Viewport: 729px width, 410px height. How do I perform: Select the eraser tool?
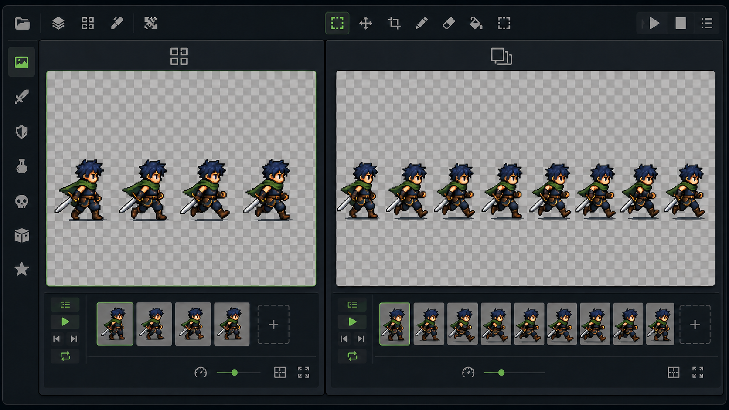(x=449, y=23)
